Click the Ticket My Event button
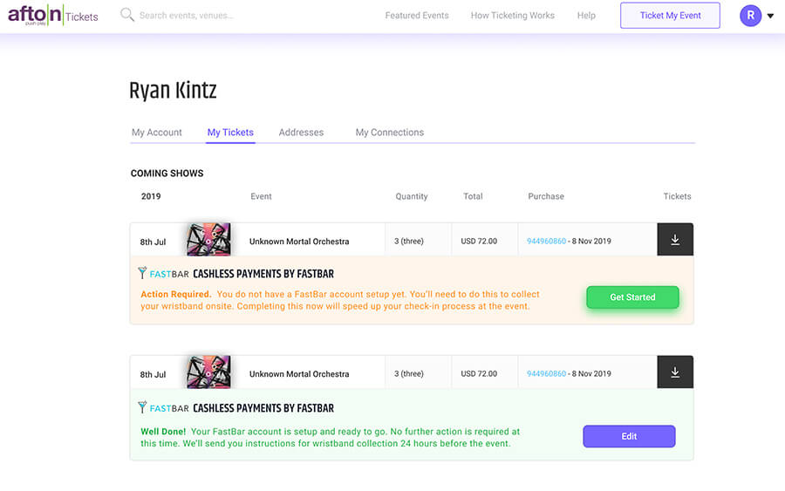Viewport: 785px width, 491px height. pos(670,16)
